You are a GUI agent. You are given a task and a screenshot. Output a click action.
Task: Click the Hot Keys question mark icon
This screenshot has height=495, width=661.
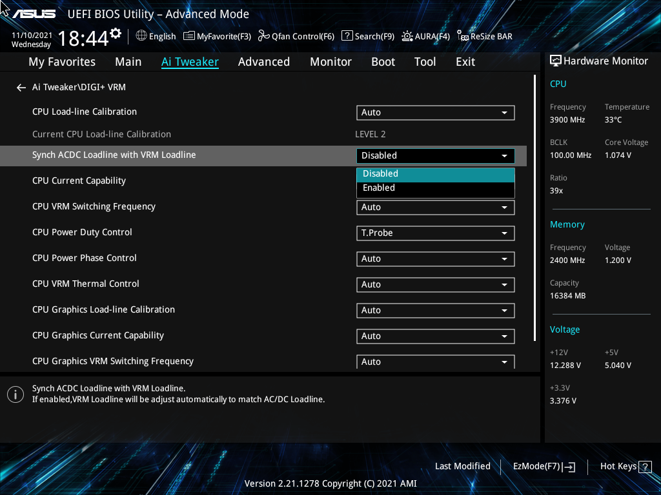pyautogui.click(x=645, y=467)
